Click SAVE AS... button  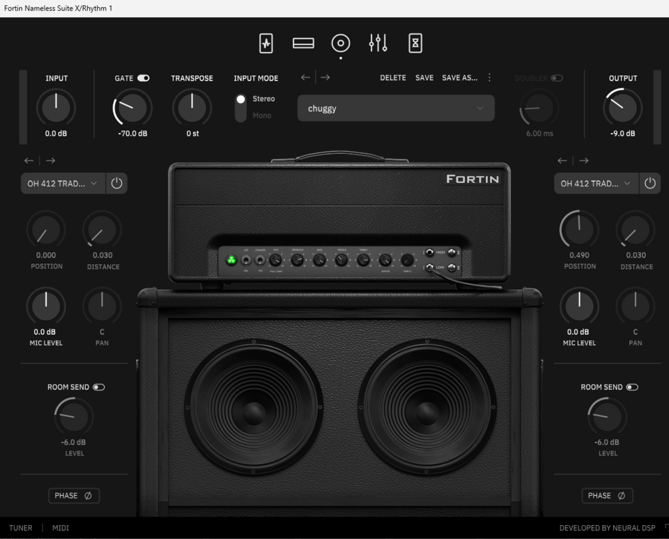pos(459,78)
